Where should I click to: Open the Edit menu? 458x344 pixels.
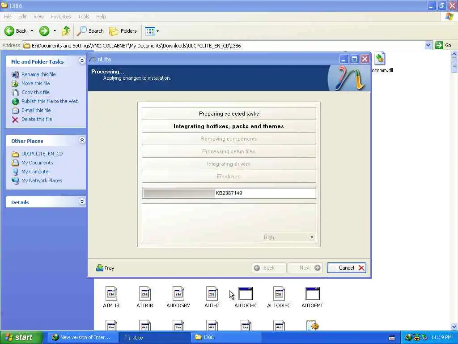click(x=22, y=17)
